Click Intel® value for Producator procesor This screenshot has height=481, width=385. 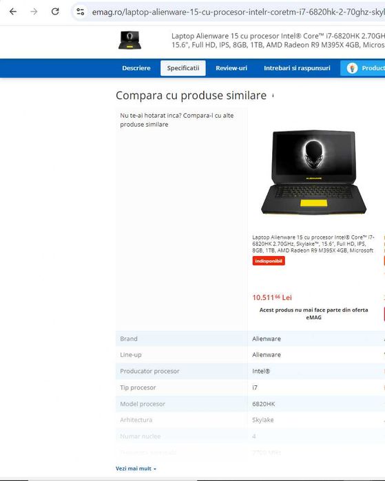(261, 371)
